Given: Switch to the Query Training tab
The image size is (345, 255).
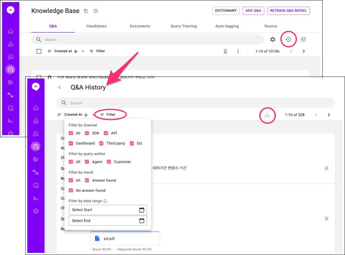Looking at the screenshot, I should [x=184, y=26].
